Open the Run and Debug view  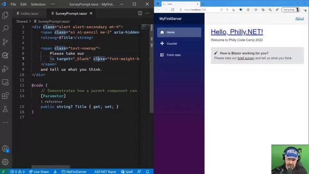click(x=5, y=69)
